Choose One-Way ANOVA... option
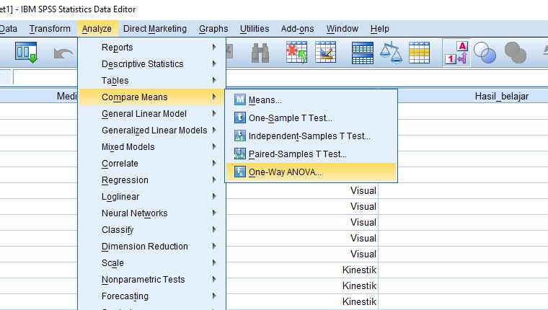The height and width of the screenshot is (310, 548). tap(311, 172)
